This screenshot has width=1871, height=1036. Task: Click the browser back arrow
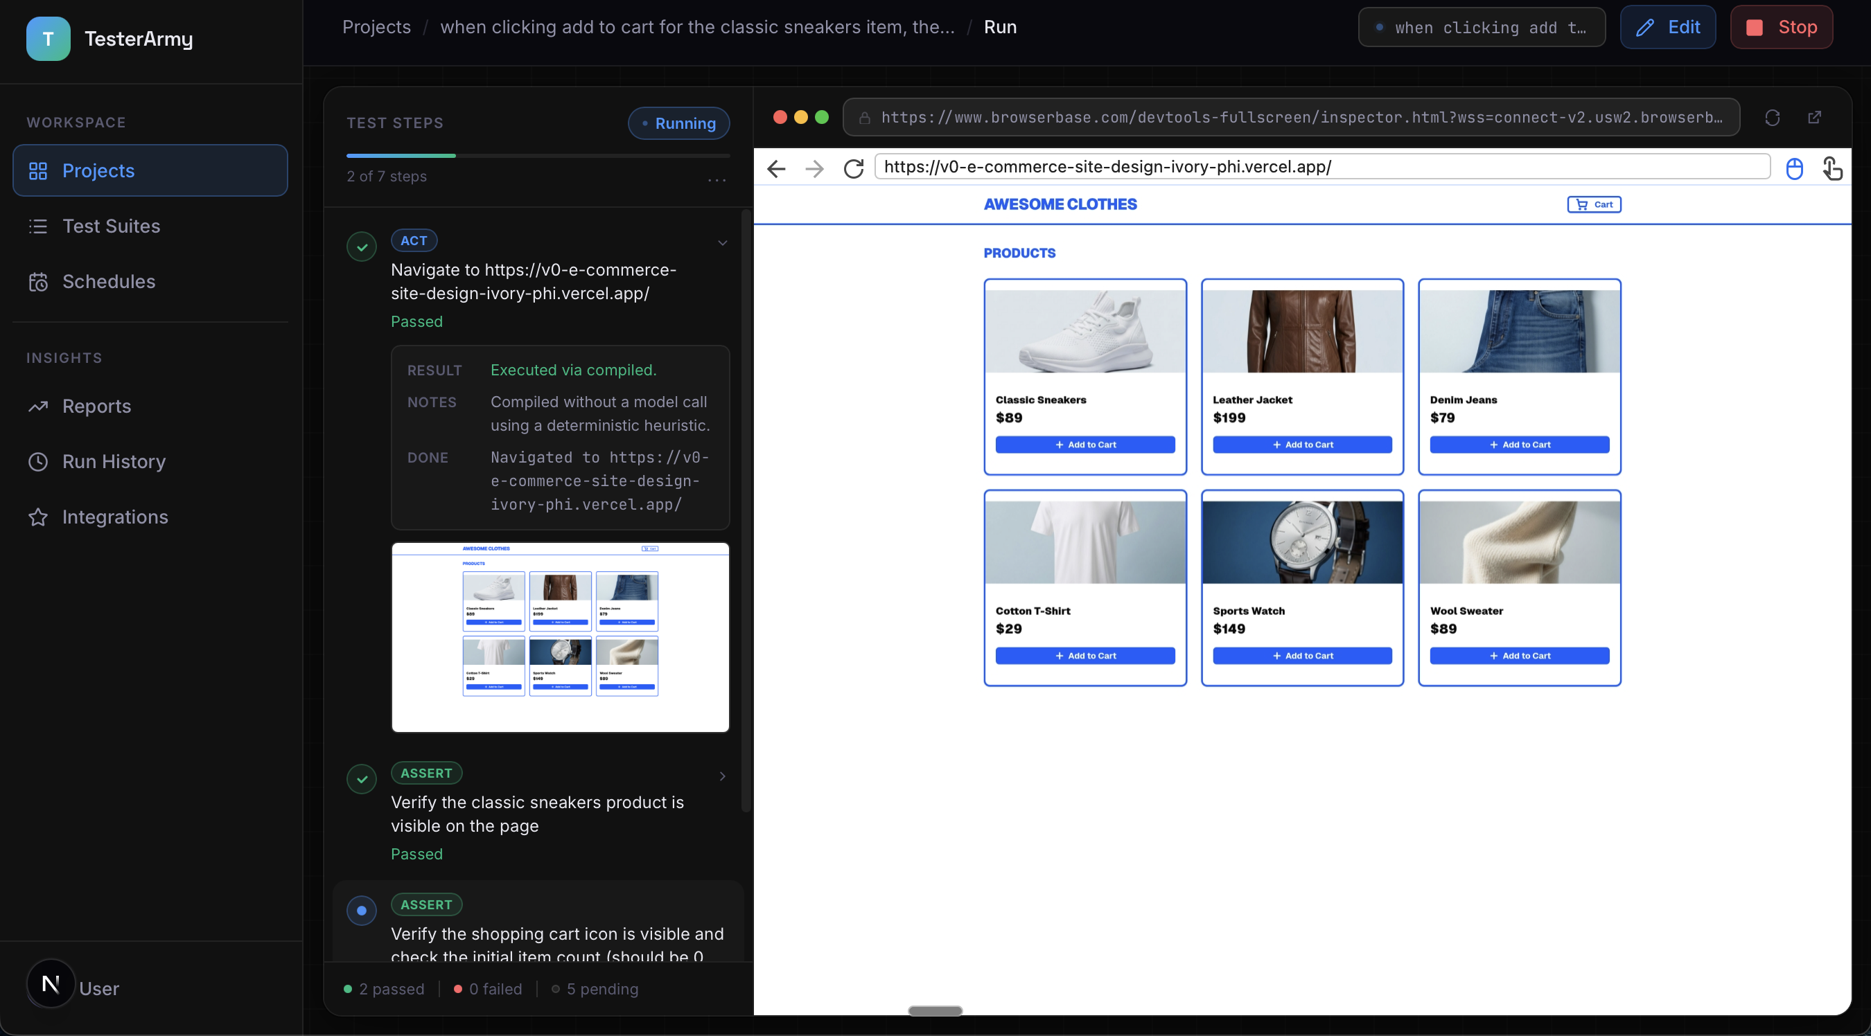(x=775, y=168)
